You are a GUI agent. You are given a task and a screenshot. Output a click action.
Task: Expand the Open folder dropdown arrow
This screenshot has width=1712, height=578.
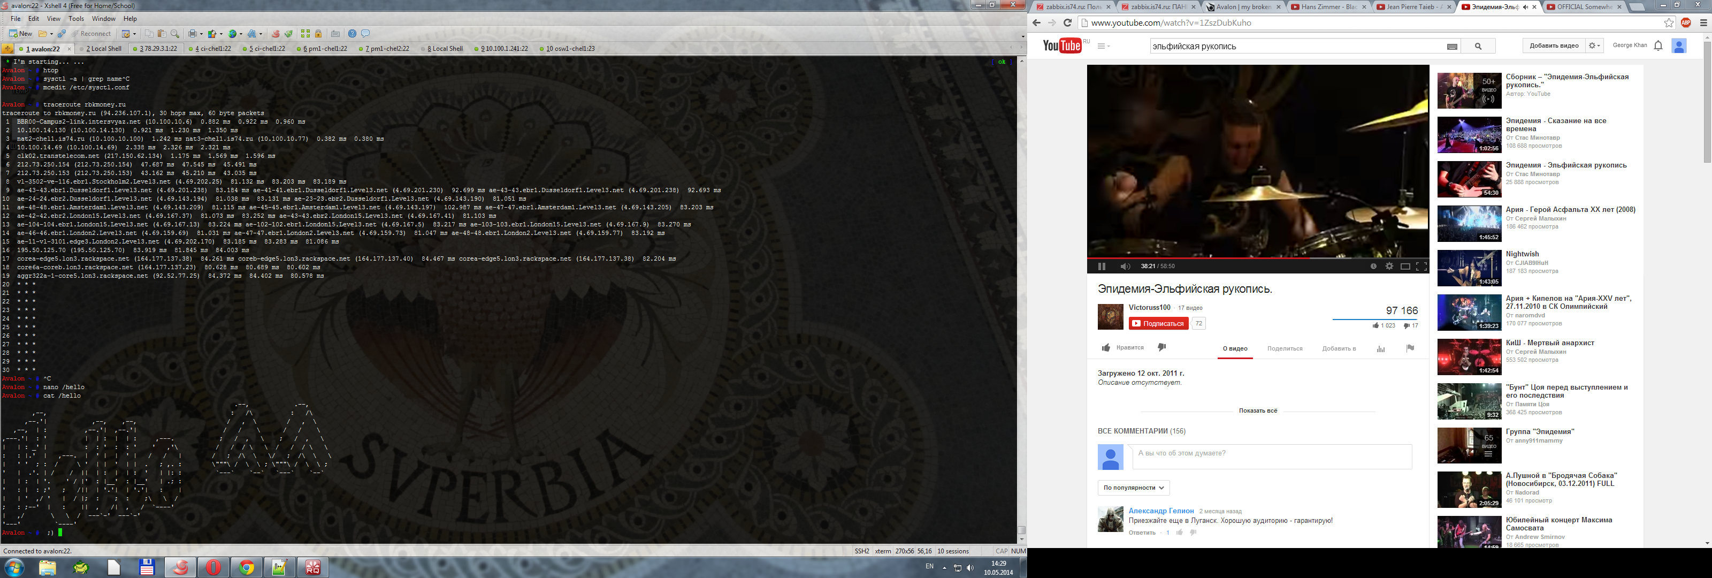coord(51,34)
